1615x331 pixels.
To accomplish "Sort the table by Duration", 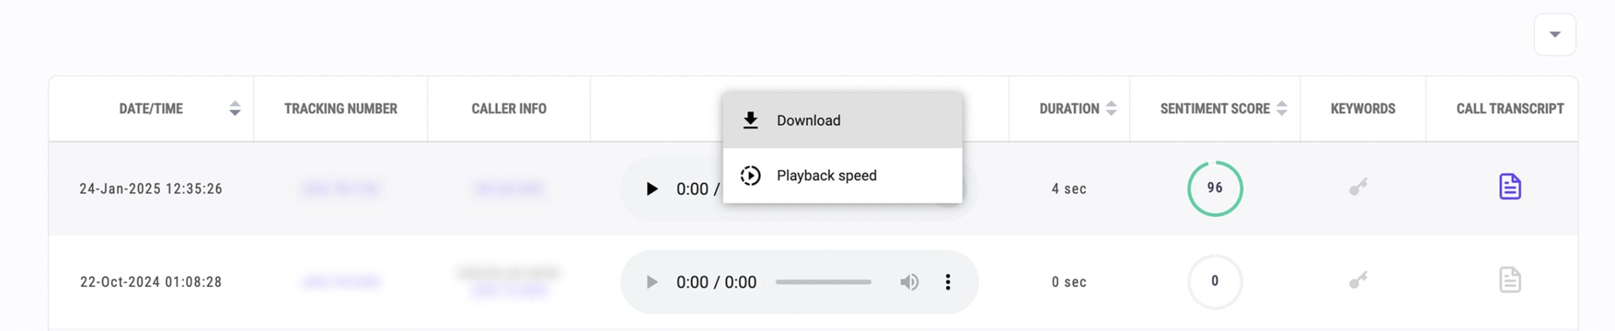I will (x=1111, y=108).
